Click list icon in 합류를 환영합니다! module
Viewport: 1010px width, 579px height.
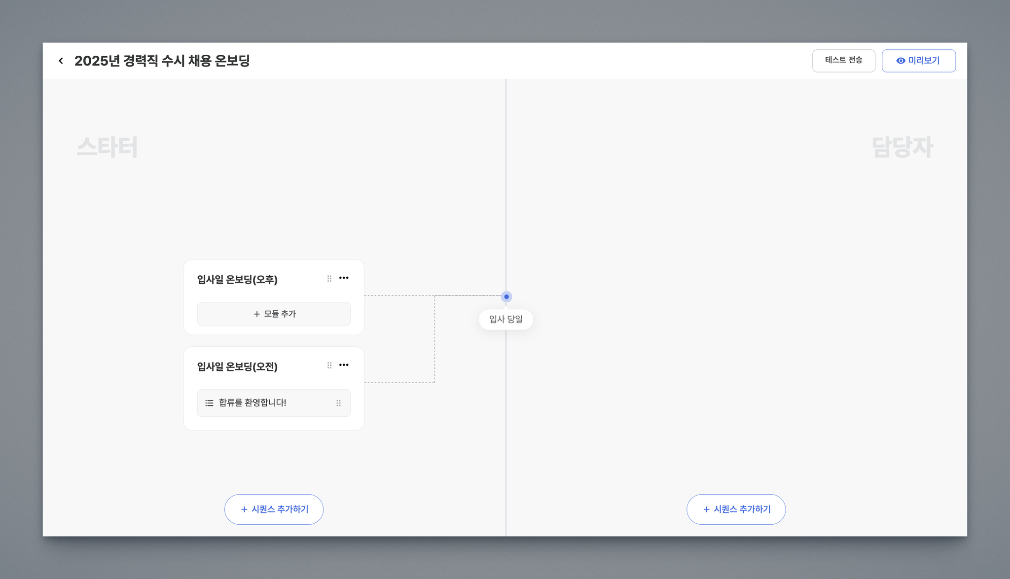209,403
